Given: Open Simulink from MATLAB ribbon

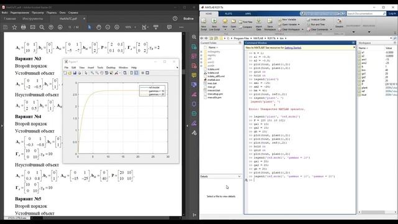Looking at the screenshot, I should [339, 23].
